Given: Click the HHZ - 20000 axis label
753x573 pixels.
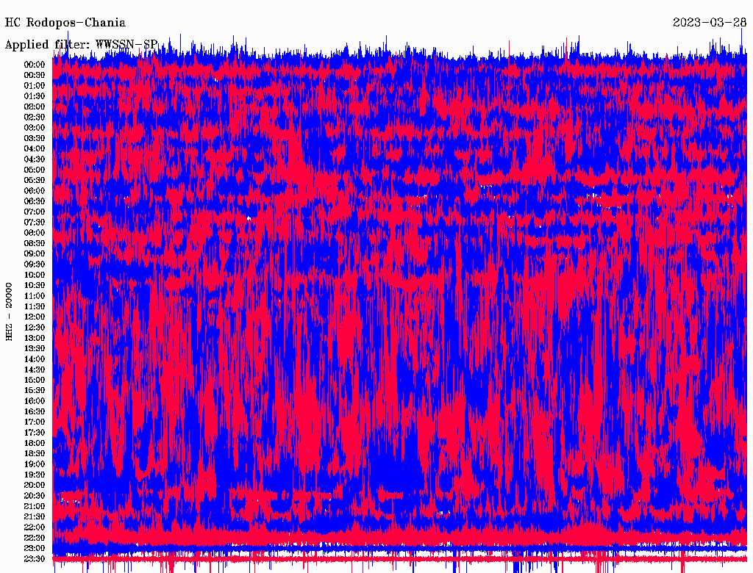Looking at the screenshot, I should [10, 311].
